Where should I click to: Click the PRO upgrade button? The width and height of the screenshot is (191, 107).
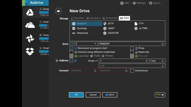[x=160, y=95]
